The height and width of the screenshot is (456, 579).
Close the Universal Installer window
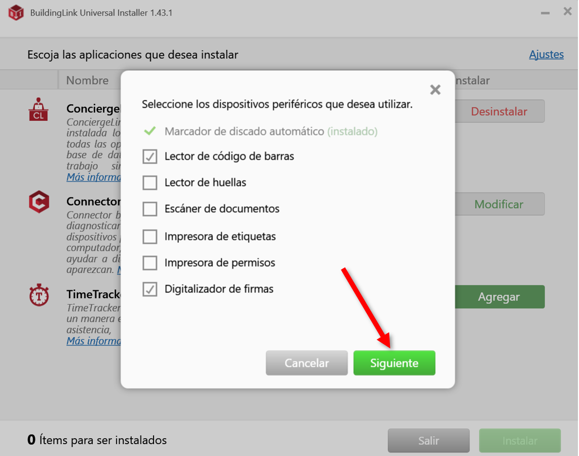point(568,11)
